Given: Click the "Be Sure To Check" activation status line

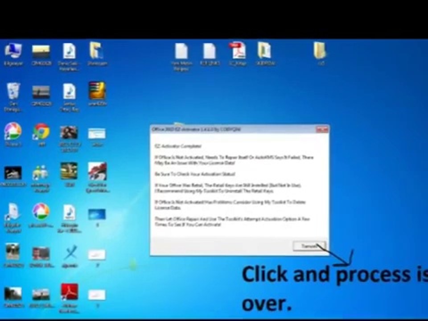Looking at the screenshot, I should [x=195, y=174].
